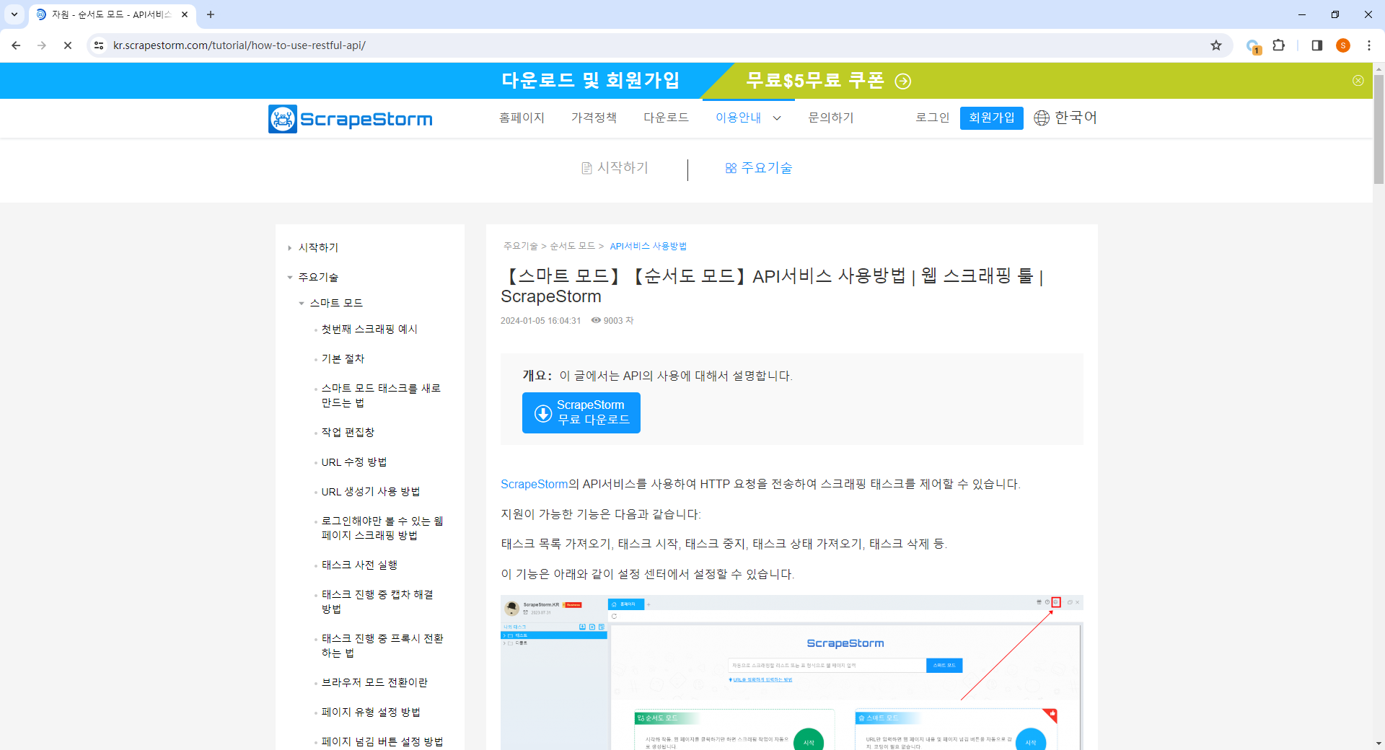Viewport: 1385px width, 750px height.
Task: Open the 홈페이지 nav menu item
Action: point(522,118)
